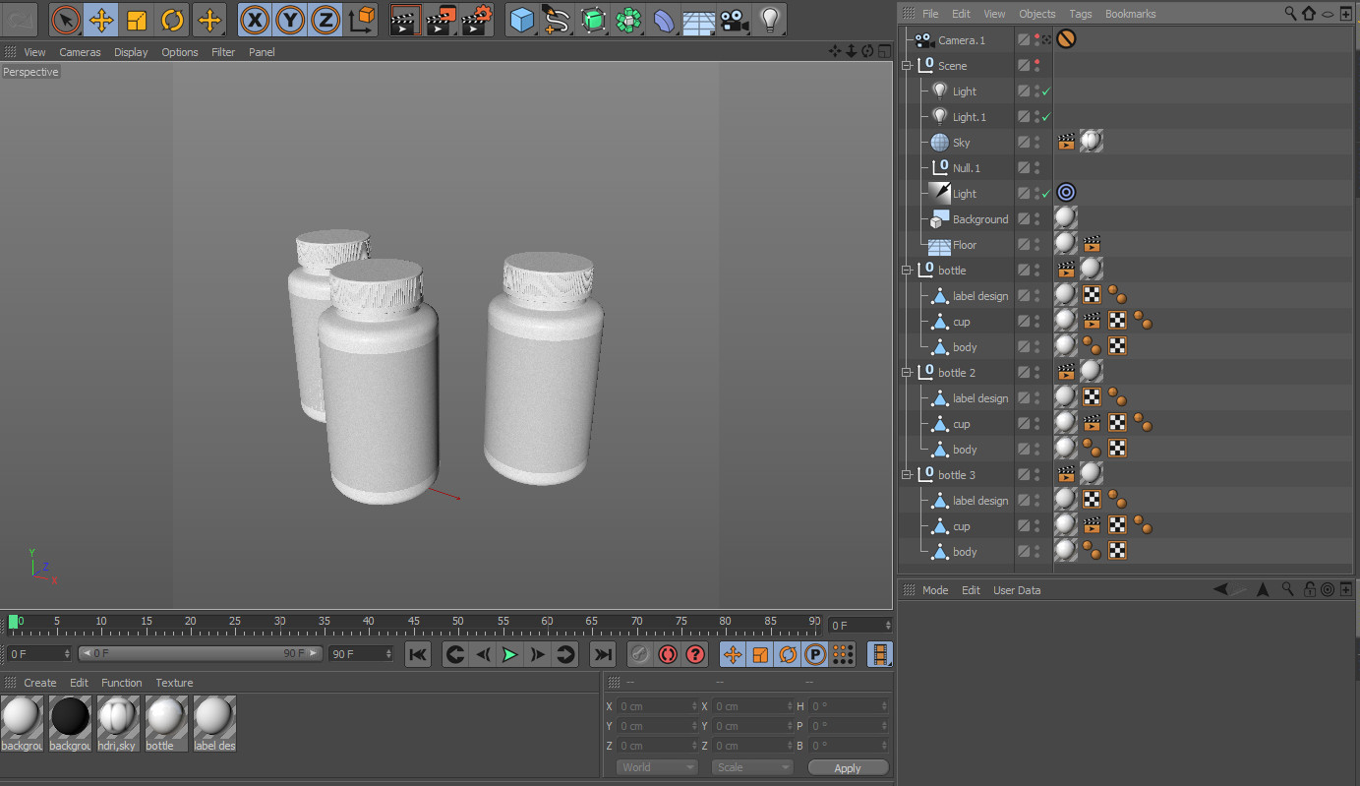Click frame 50 on the timeline ruler
This screenshot has width=1360, height=786.
tap(457, 621)
